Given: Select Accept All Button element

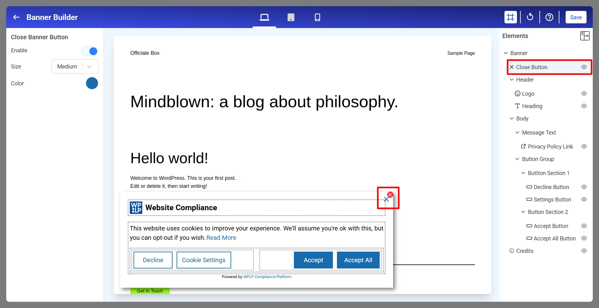Looking at the screenshot, I should [551, 239].
